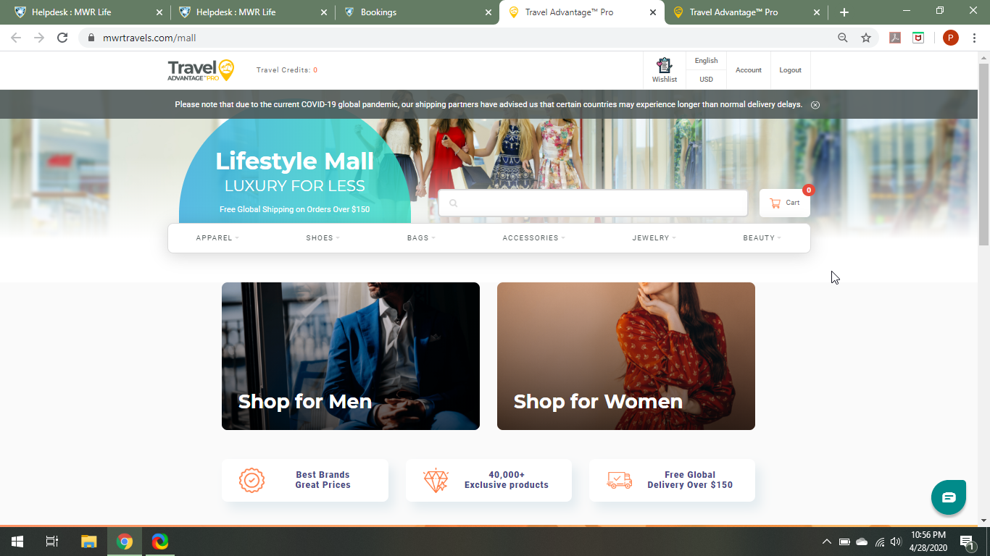Change currency from USD
This screenshot has width=990, height=556.
pos(706,80)
